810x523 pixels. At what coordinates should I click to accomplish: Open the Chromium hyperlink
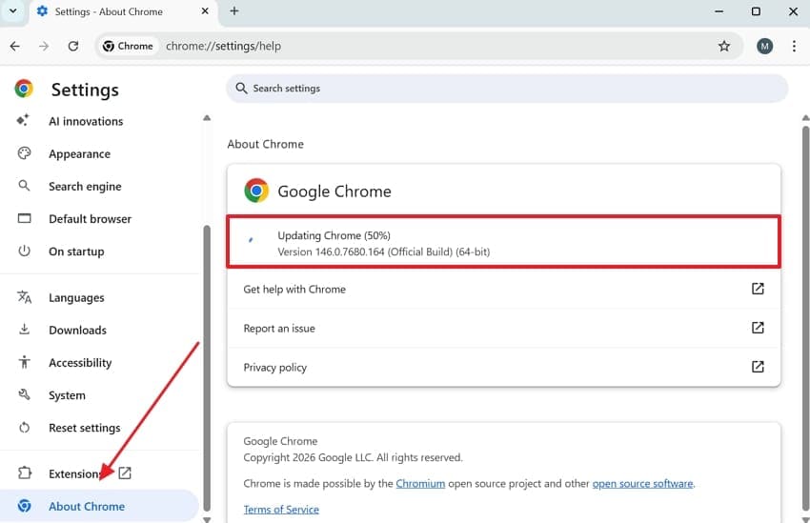(x=420, y=484)
